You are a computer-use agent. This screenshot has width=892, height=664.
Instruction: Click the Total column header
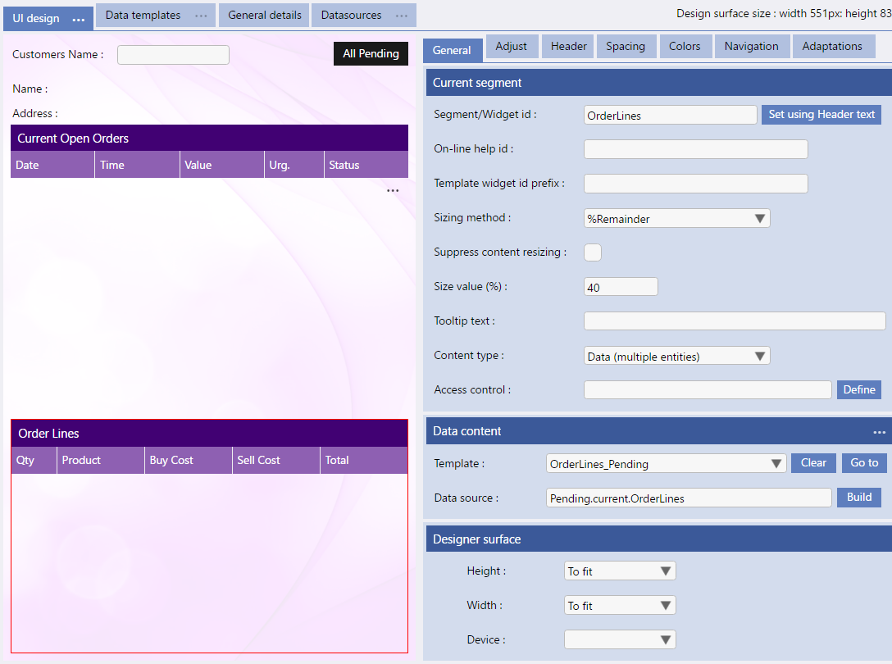coord(363,461)
